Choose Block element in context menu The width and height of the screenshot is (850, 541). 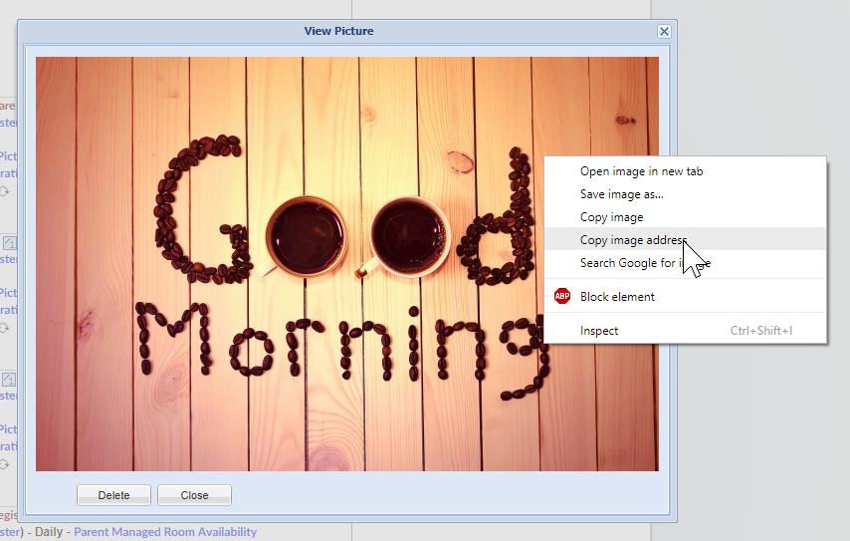point(685,297)
